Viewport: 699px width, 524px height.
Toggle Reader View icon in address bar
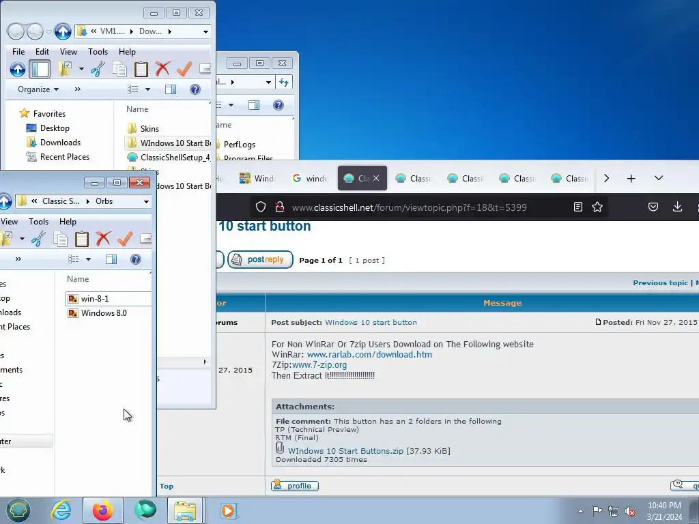coord(577,207)
